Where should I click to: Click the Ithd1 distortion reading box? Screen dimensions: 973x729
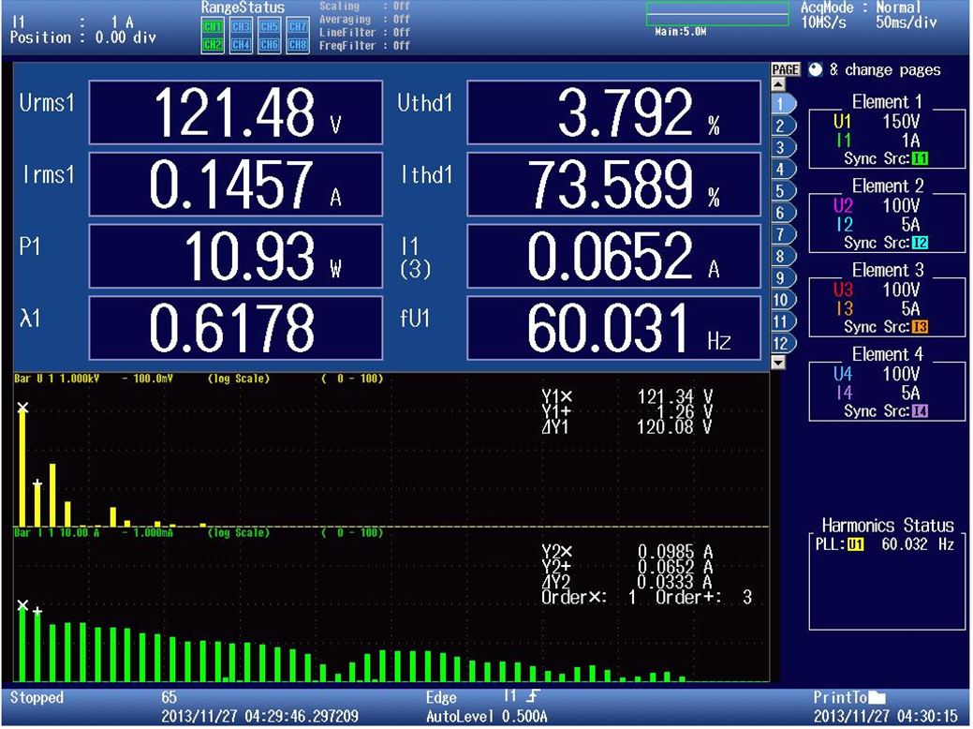point(613,185)
